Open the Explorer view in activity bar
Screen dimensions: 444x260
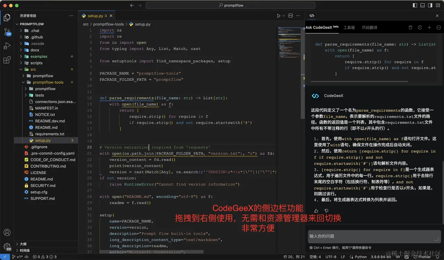point(7,18)
